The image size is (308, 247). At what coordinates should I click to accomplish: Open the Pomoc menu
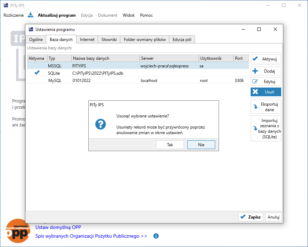coord(146,15)
